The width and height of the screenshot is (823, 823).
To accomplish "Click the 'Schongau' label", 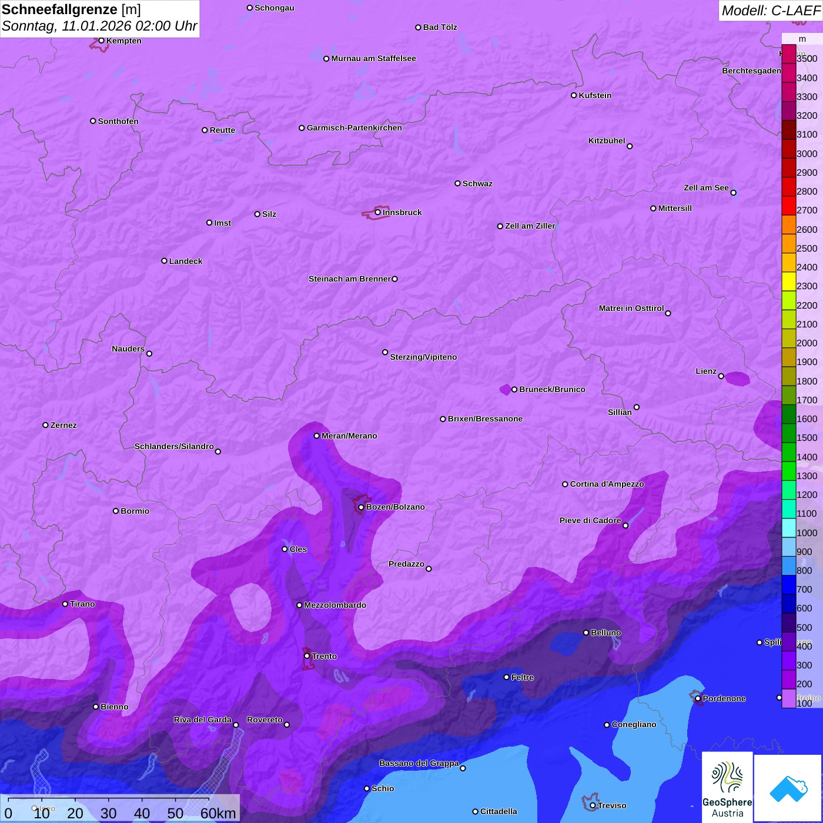I will pyautogui.click(x=275, y=8).
